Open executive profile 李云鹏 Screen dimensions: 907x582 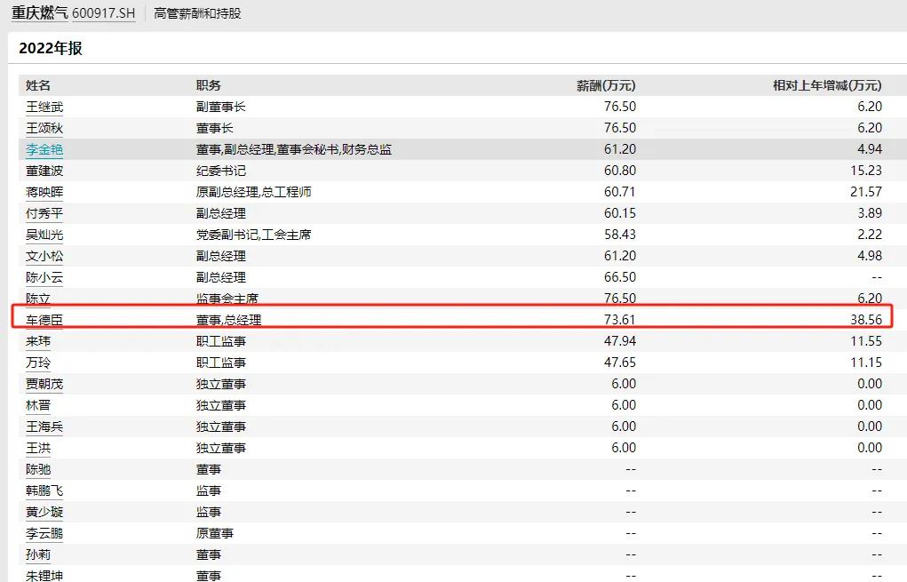[44, 533]
